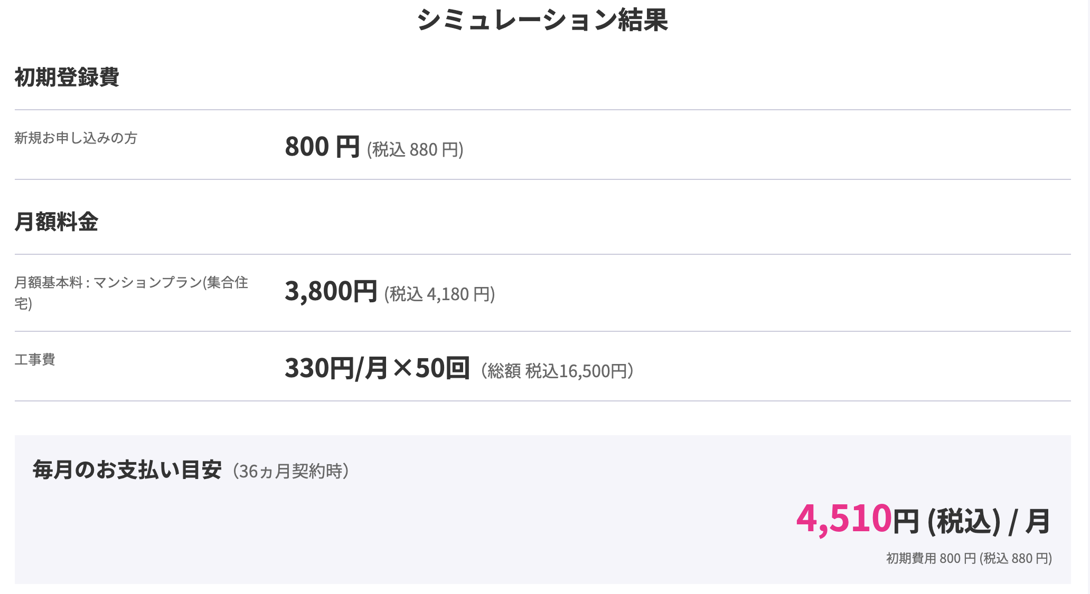1090x594 pixels.
Task: Select the 月額料金 section heading
Action: click(57, 222)
